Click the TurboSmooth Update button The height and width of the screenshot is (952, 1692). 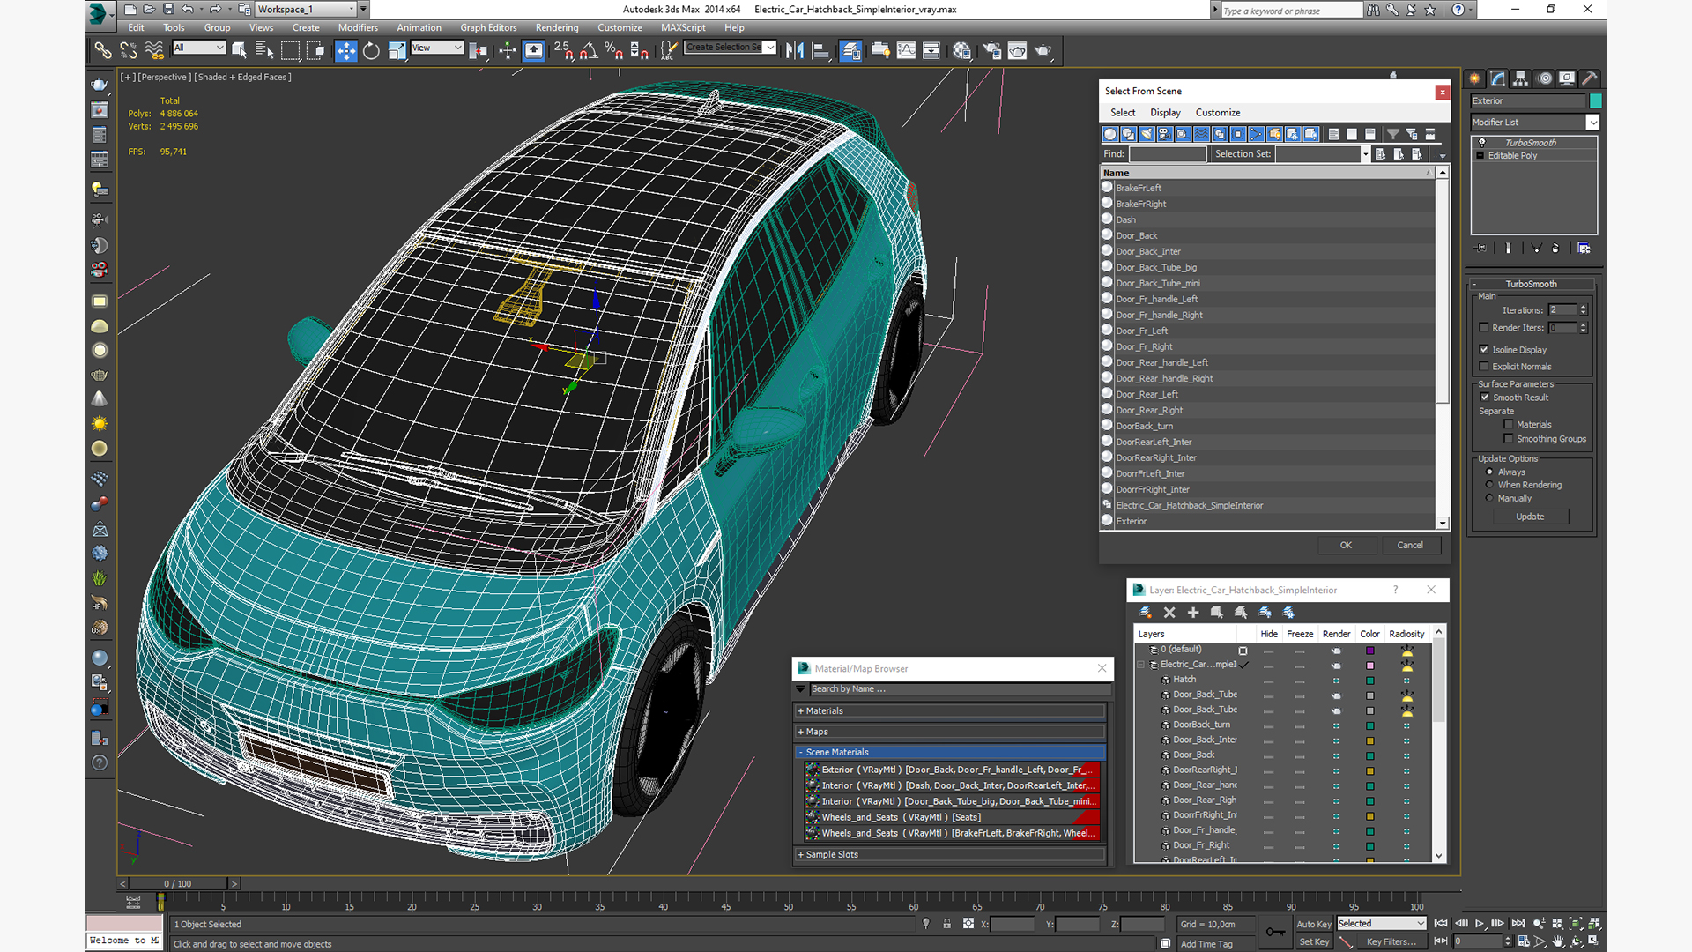click(x=1530, y=517)
